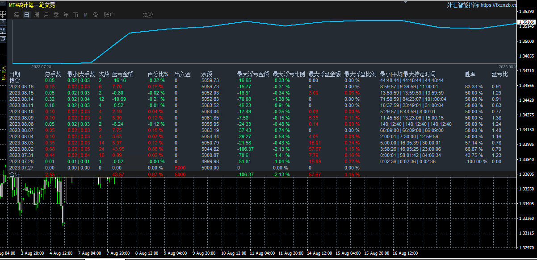
Task: Open the question mark help icon
Action: coord(3,22)
